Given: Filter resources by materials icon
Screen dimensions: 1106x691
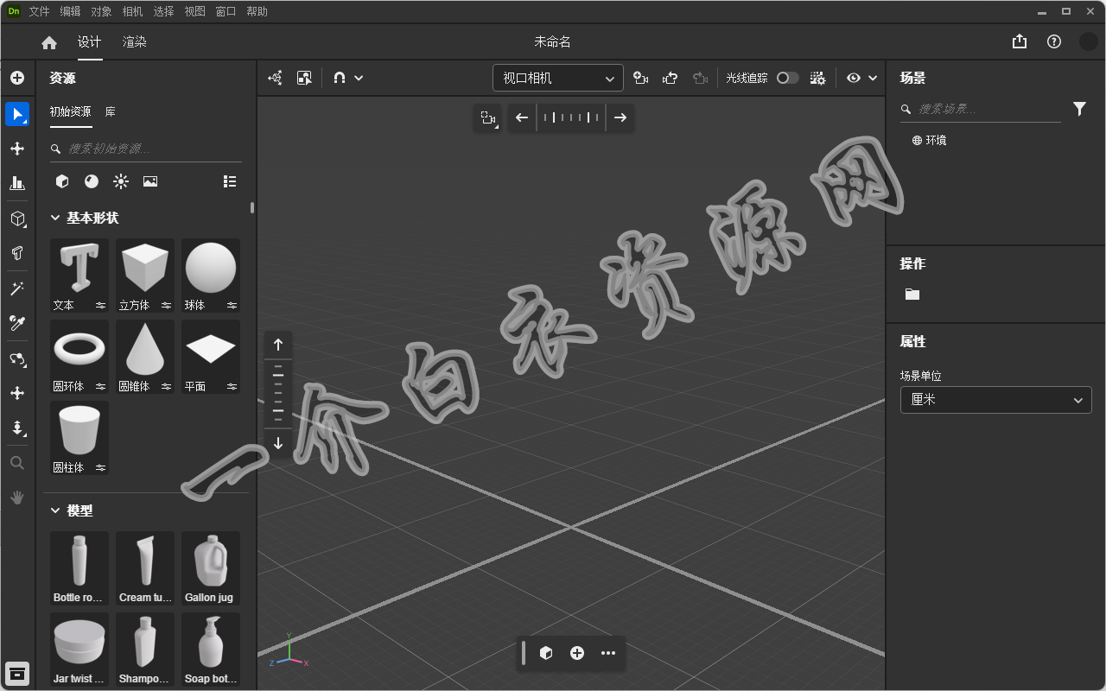Looking at the screenshot, I should coord(92,181).
